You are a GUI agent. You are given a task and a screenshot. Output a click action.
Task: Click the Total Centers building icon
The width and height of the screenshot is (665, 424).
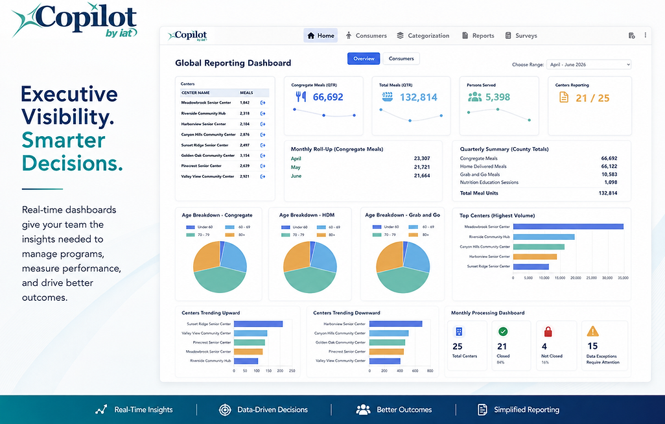(x=459, y=331)
